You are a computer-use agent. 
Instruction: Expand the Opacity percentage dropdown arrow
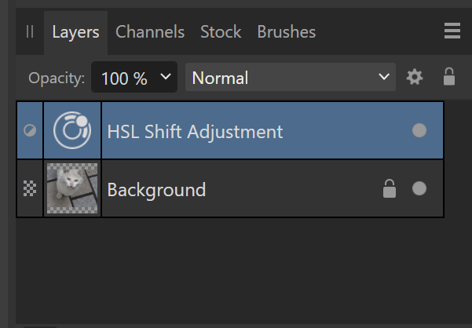[165, 77]
